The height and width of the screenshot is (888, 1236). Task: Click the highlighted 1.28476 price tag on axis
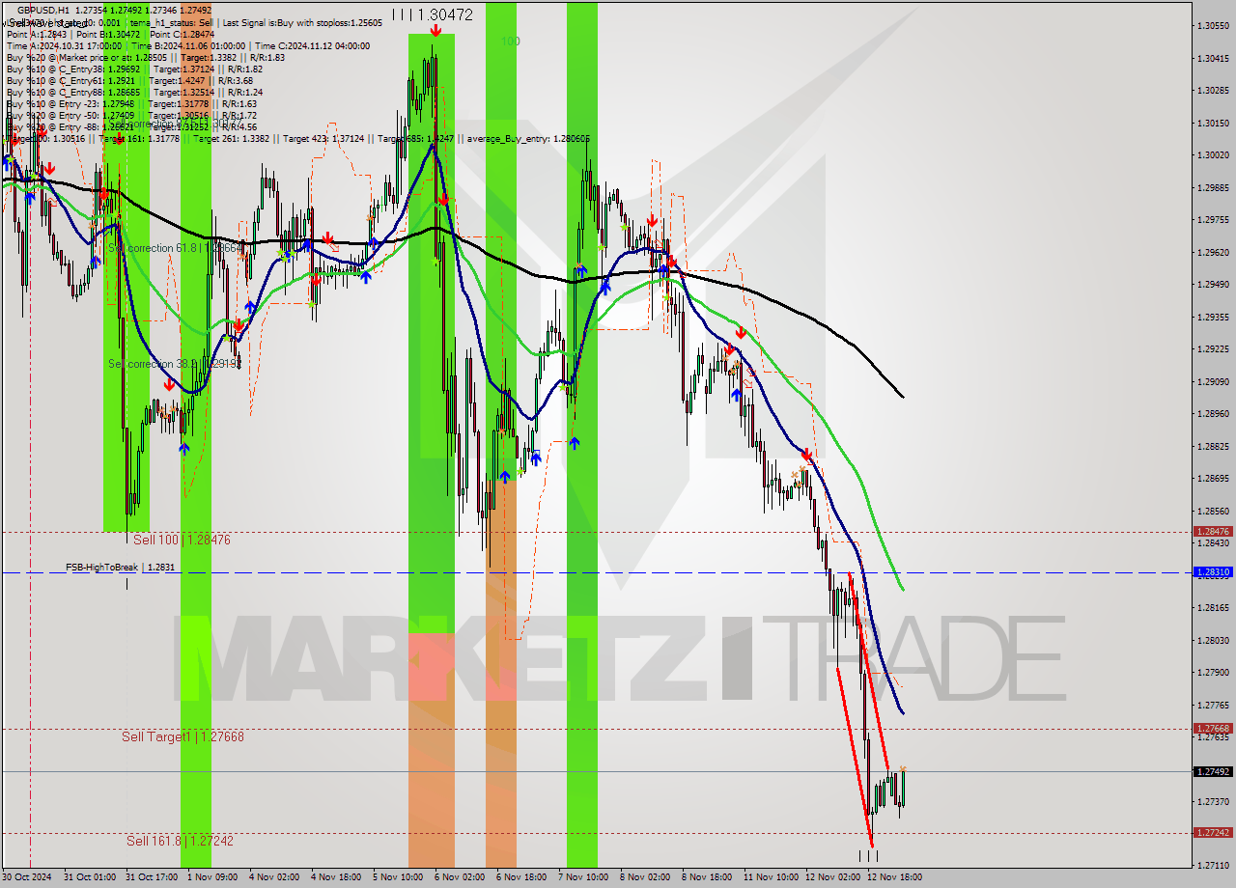pyautogui.click(x=1213, y=532)
